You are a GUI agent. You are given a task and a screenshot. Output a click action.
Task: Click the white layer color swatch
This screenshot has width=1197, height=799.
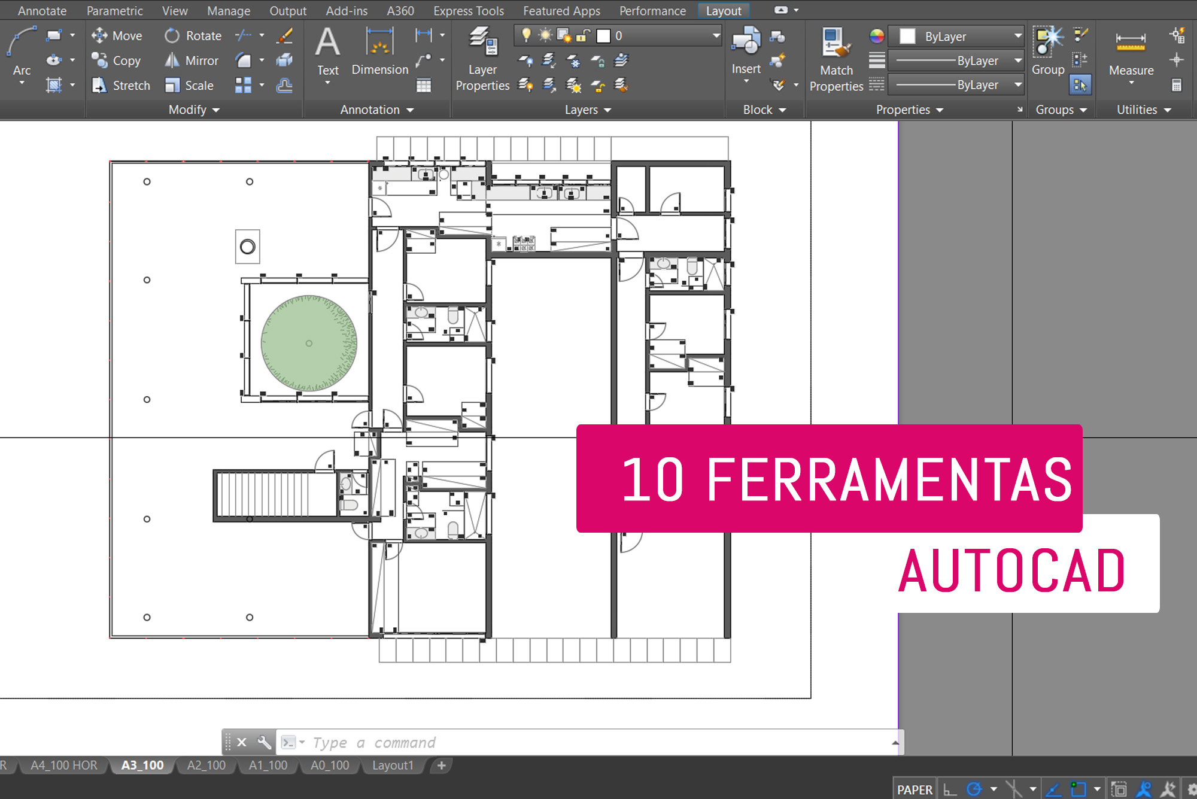pyautogui.click(x=603, y=36)
